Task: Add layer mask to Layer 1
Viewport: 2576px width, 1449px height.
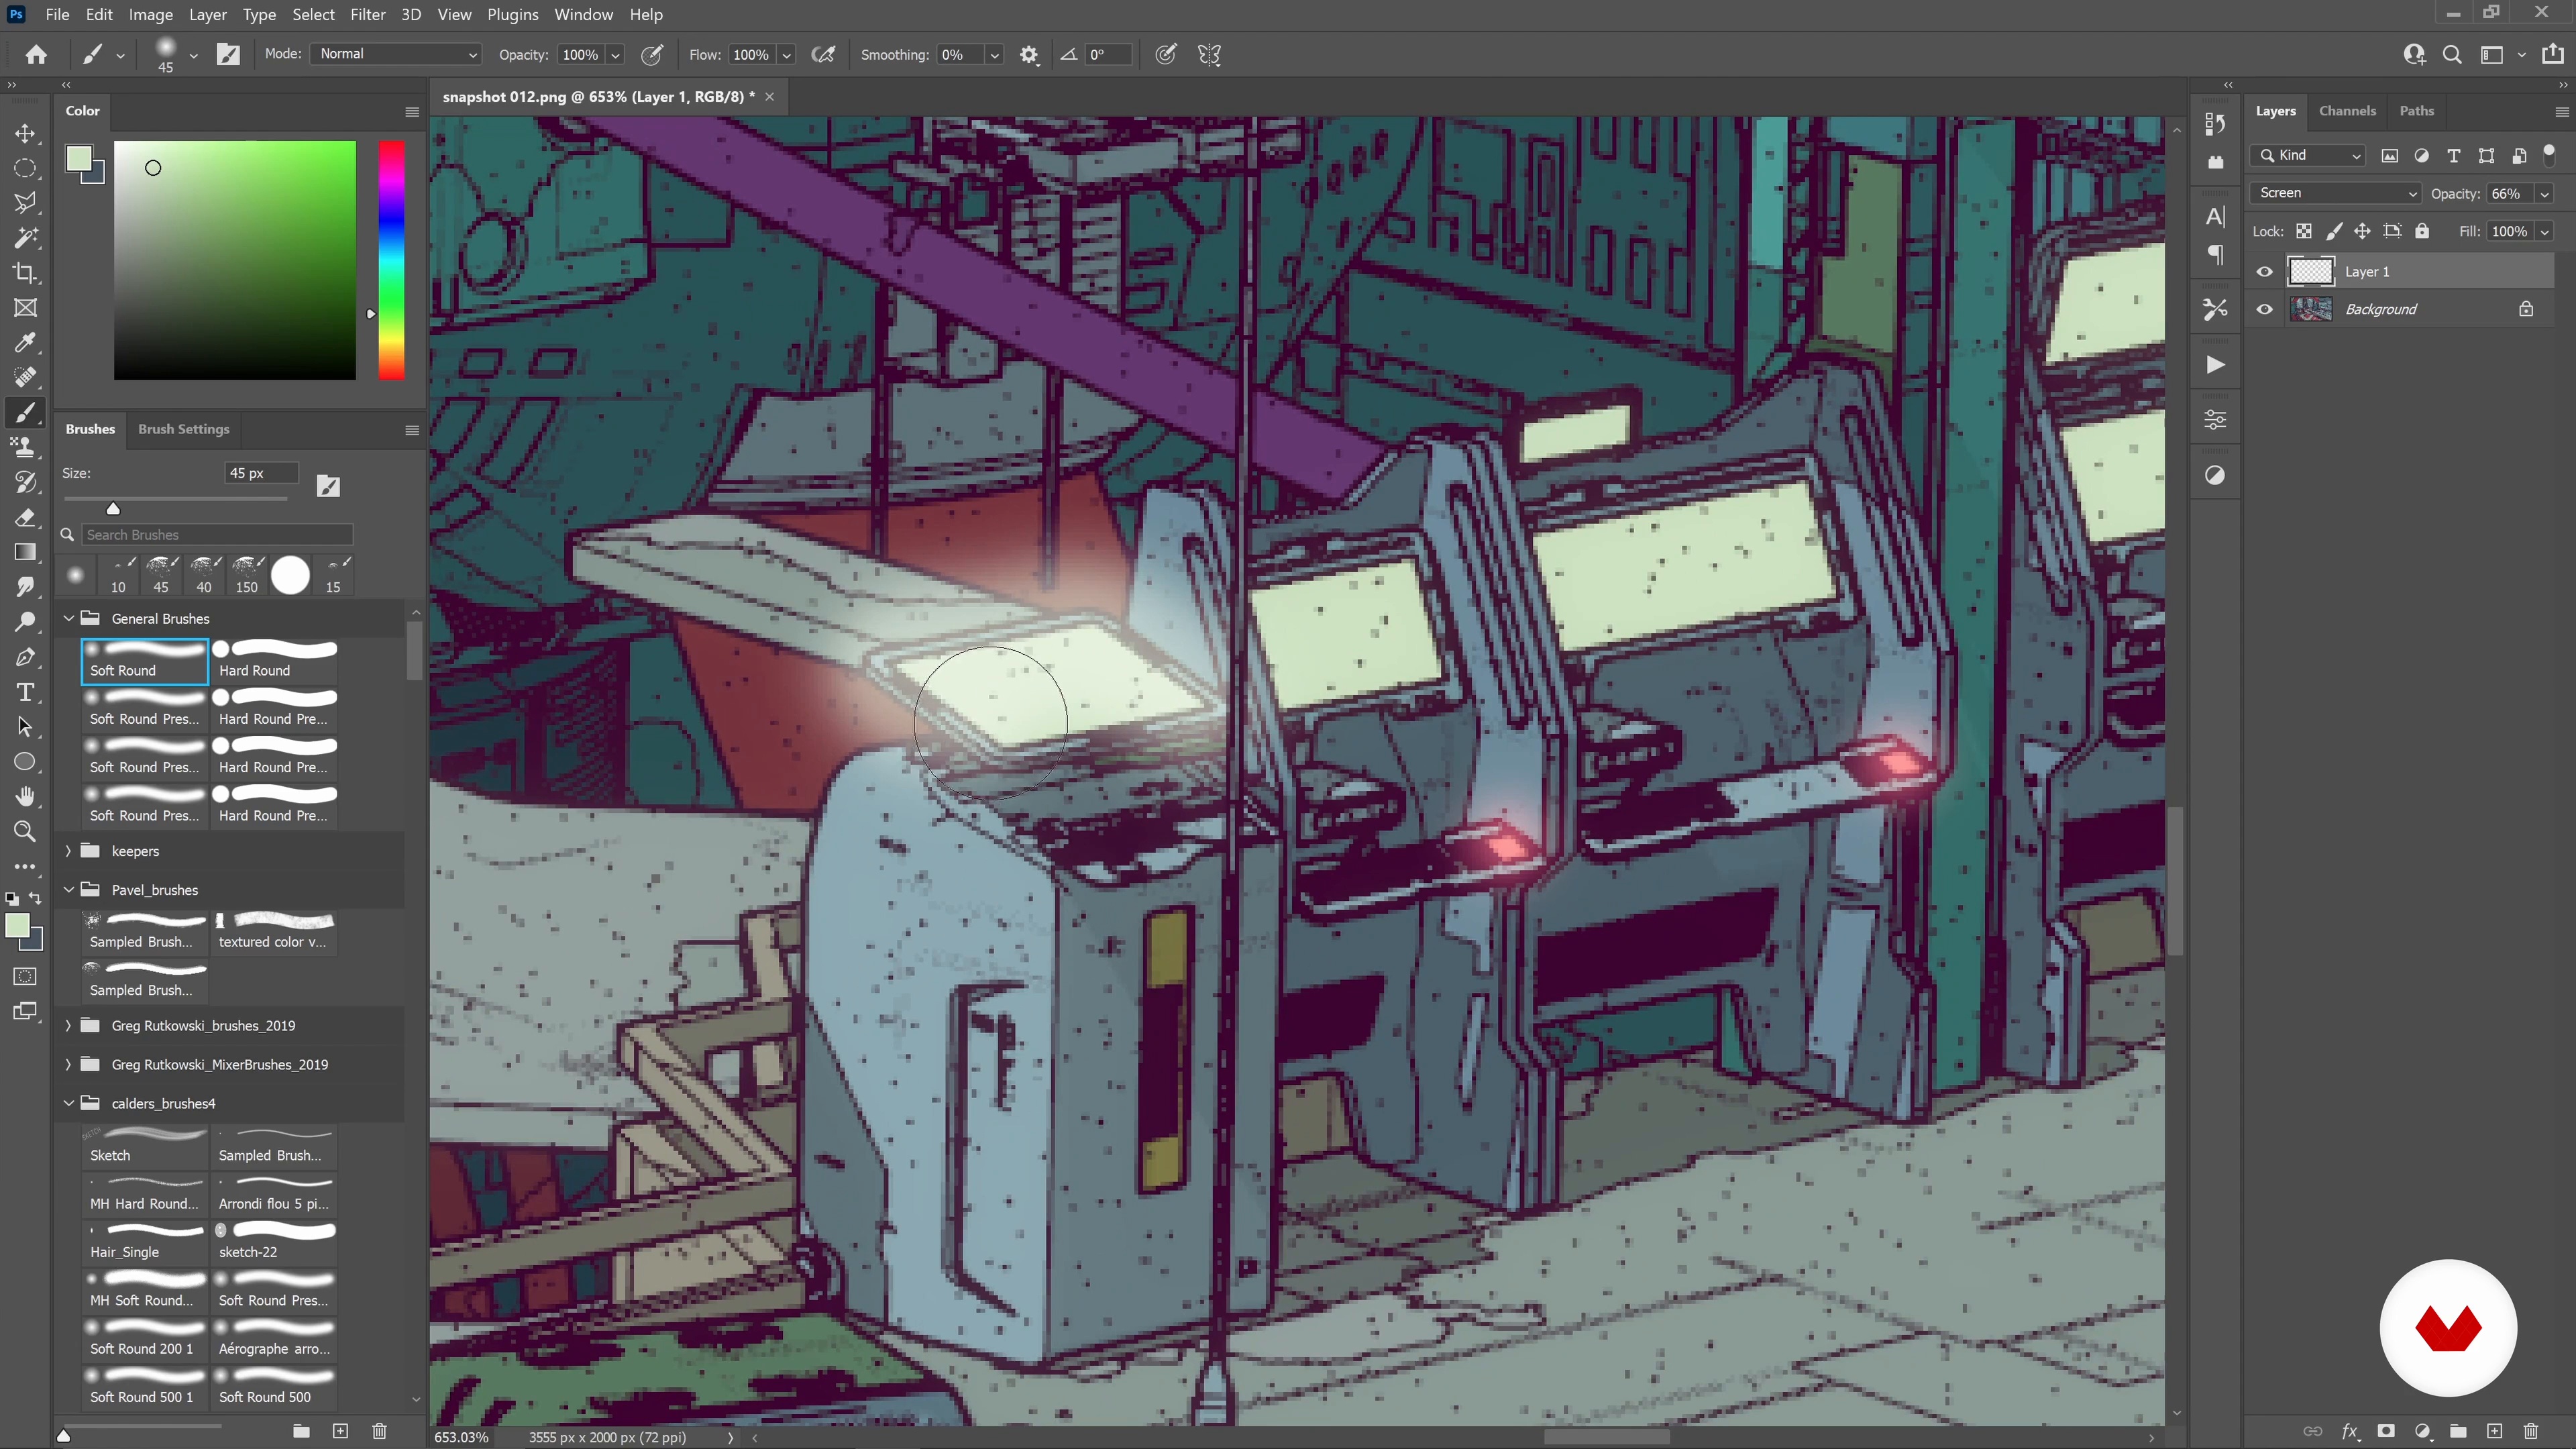Action: (2386, 1431)
